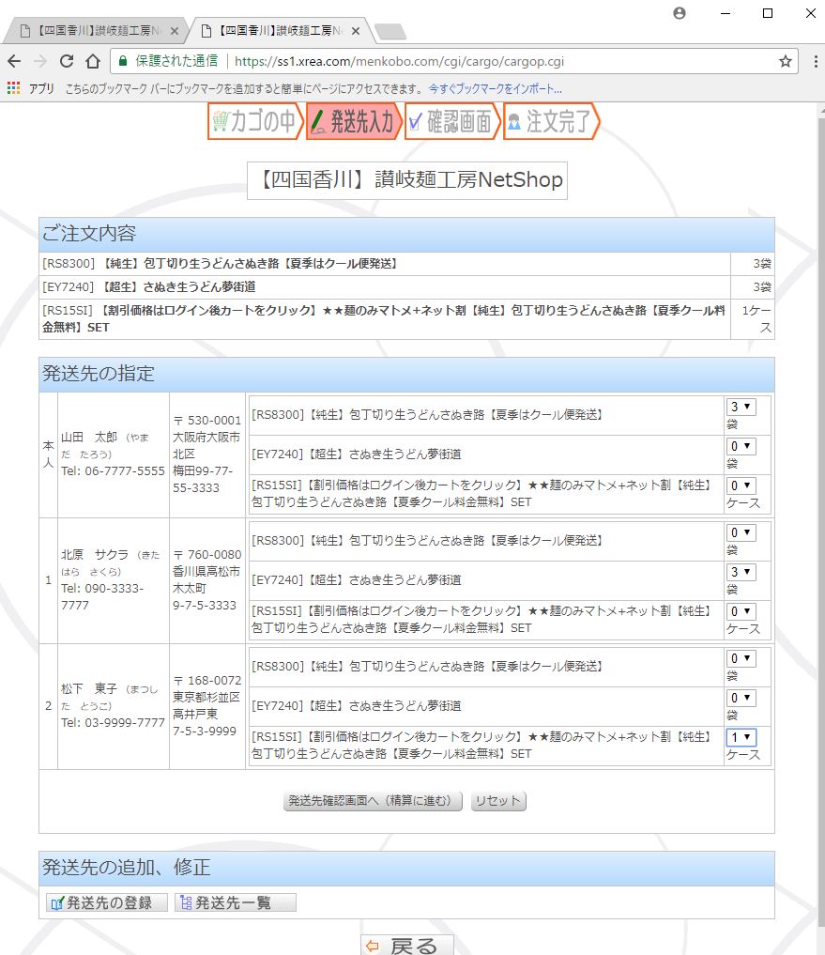Click the 発送先の追加、修正 section header

pyautogui.click(x=406, y=868)
